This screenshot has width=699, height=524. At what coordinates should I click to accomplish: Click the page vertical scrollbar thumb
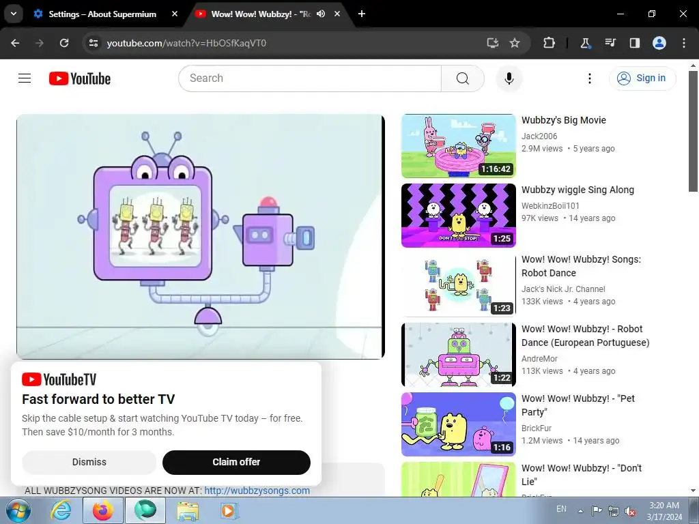tap(694, 131)
